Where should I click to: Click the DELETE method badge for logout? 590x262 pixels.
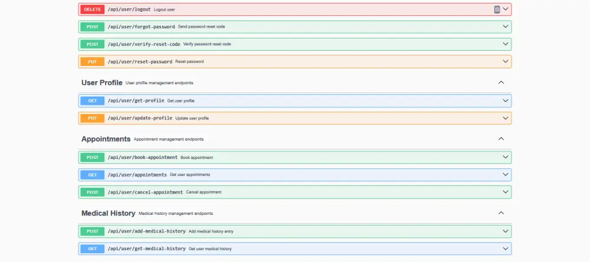pyautogui.click(x=92, y=9)
